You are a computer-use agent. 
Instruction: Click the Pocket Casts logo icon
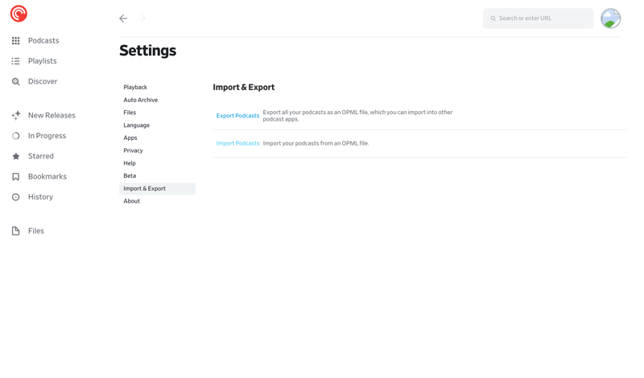coord(19,14)
